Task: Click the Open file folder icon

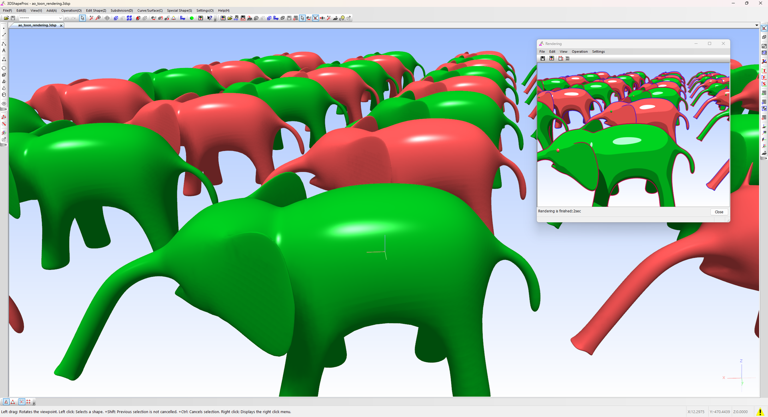Action: [6, 18]
